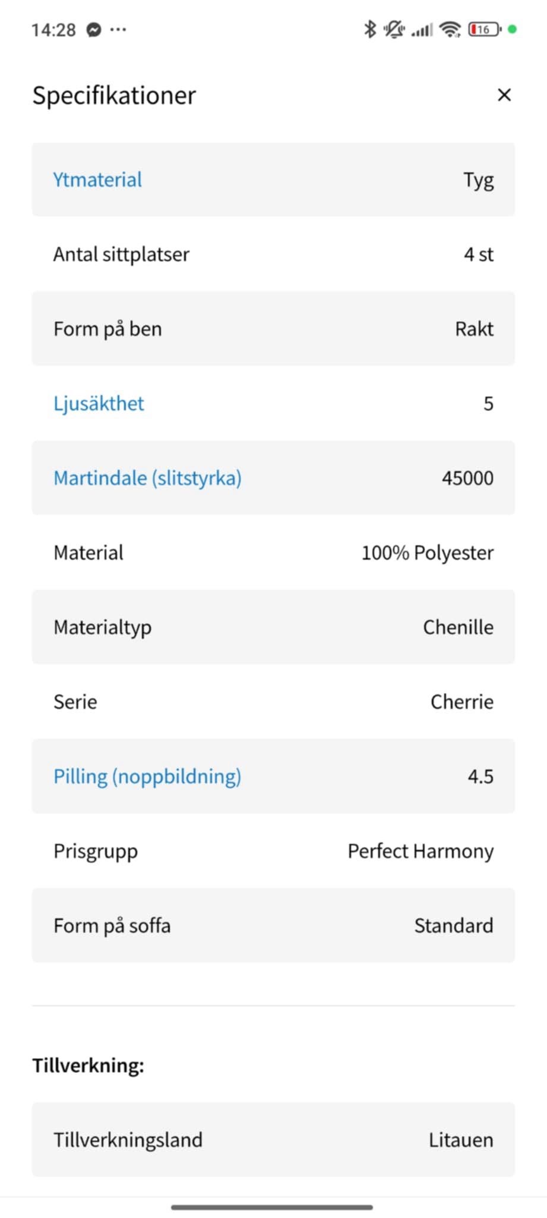Tap the Tillverkningsland Litauen row
547x1218 pixels.
[x=273, y=1139]
